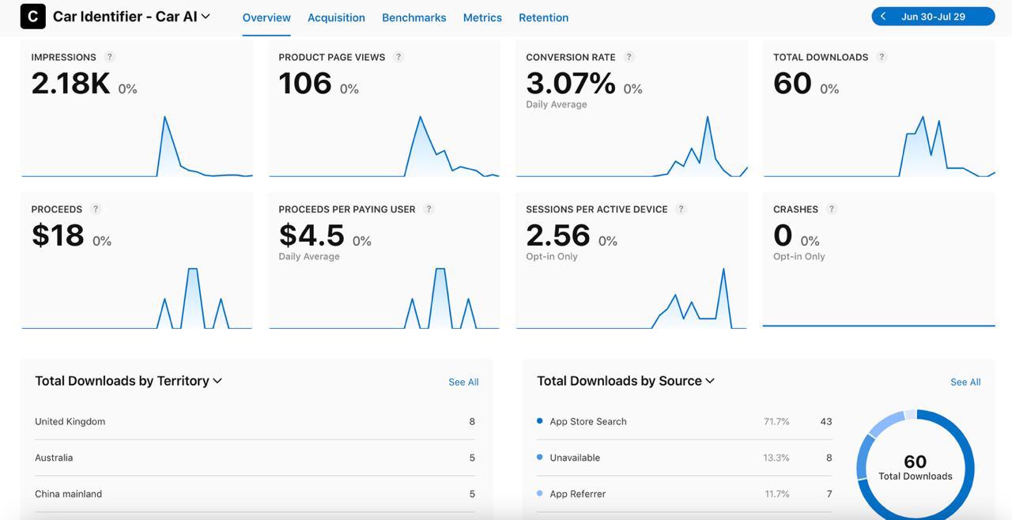
Task: Open the Crashes help tooltip icon
Action: pyautogui.click(x=831, y=209)
